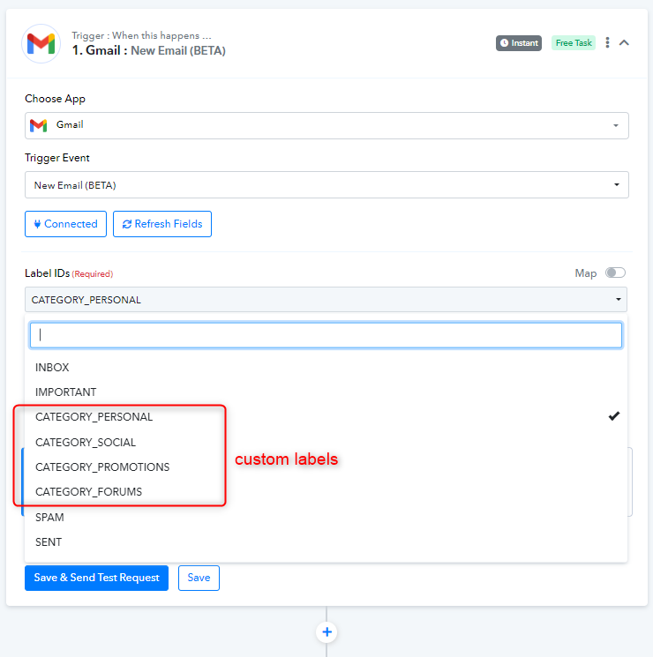Screen dimensions: 653x657
Task: Open the Choose App dropdown
Action: pos(326,125)
